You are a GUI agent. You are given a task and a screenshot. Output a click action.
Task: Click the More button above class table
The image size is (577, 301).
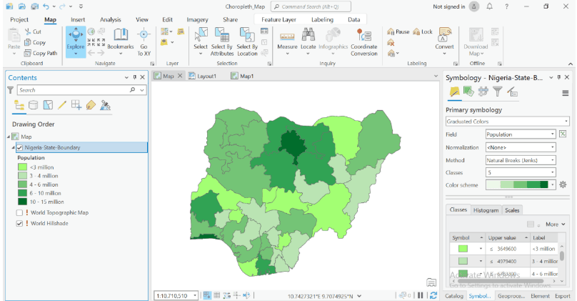pyautogui.click(x=551, y=224)
